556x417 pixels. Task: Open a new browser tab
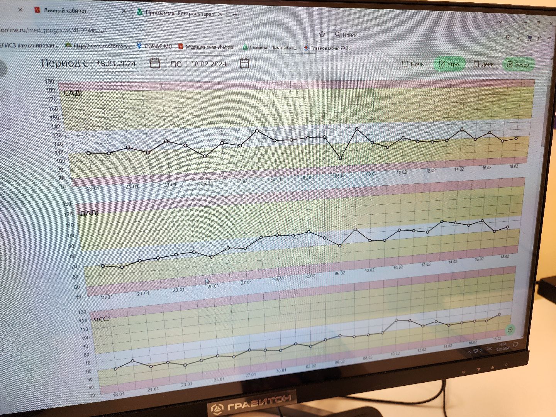point(235,15)
